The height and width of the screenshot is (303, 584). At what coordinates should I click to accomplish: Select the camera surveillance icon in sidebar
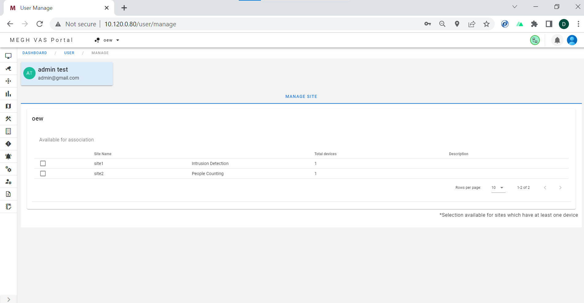click(x=8, y=69)
